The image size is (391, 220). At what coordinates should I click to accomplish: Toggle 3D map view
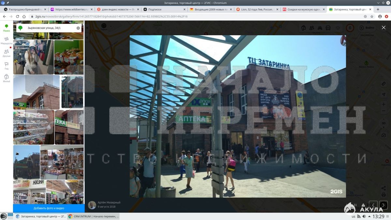click(384, 123)
